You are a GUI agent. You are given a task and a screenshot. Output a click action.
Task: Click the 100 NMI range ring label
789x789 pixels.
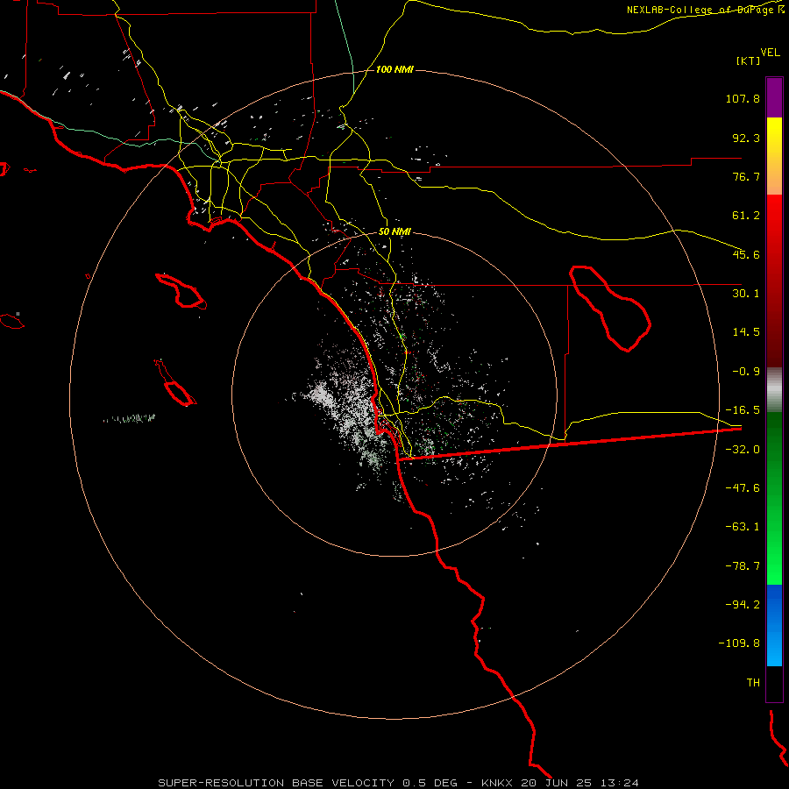(394, 69)
